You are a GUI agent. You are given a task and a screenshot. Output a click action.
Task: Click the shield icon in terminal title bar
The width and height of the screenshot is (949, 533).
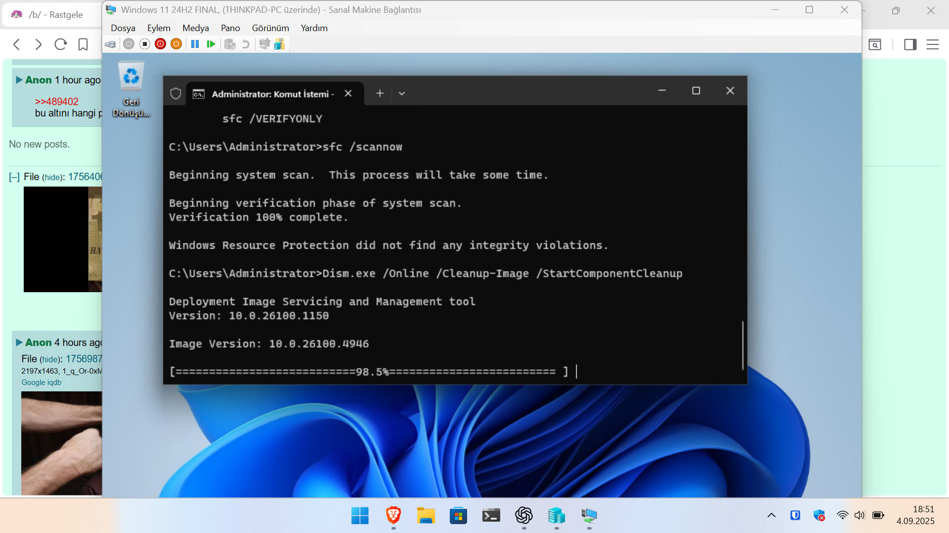tap(175, 94)
